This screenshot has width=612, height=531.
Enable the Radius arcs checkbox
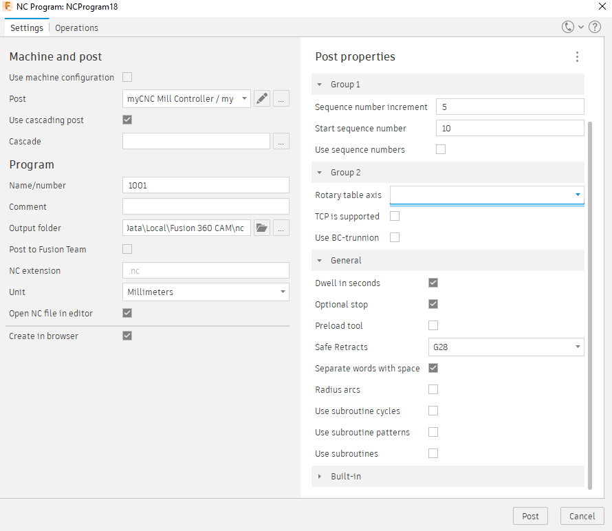433,389
